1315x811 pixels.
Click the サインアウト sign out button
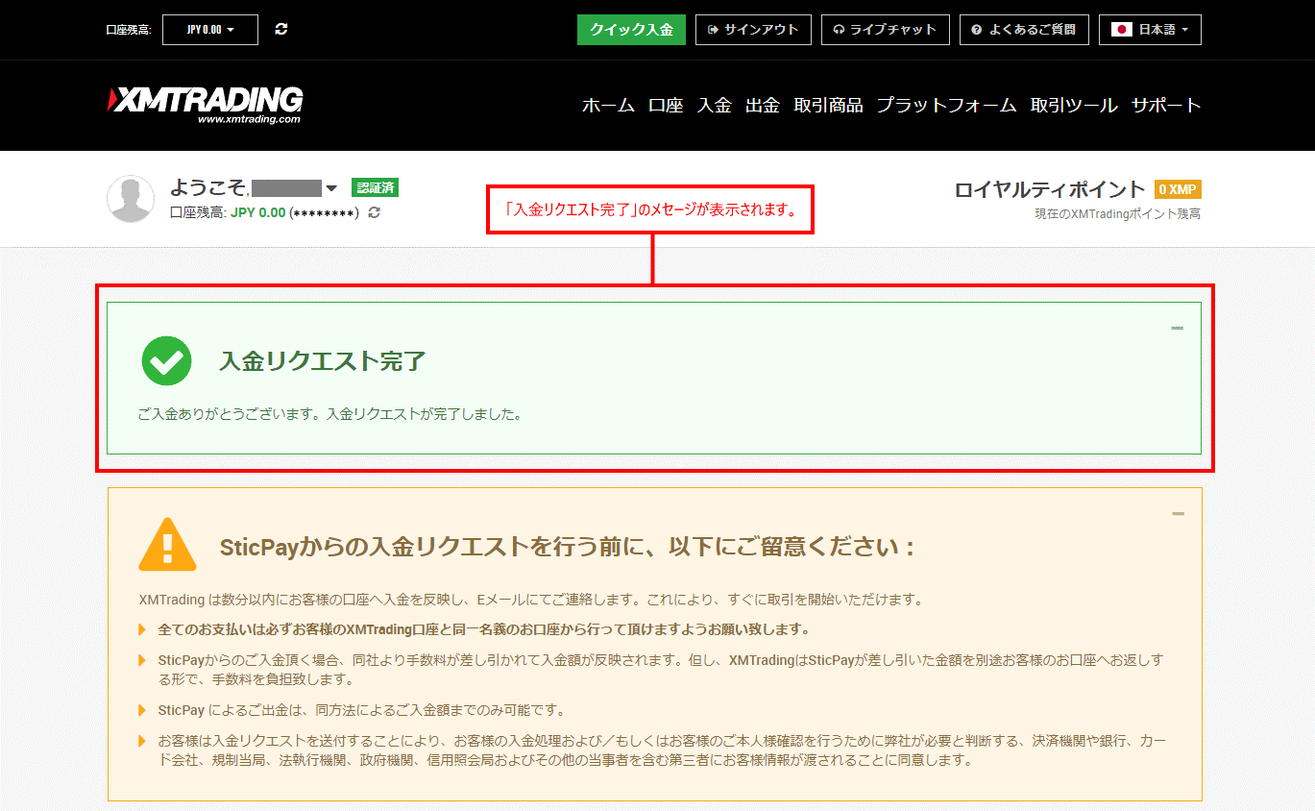[753, 30]
